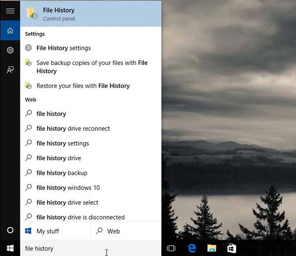Screen dimensions: 296x256
Task: Click icon beside Save backup copies result
Action: (28, 62)
